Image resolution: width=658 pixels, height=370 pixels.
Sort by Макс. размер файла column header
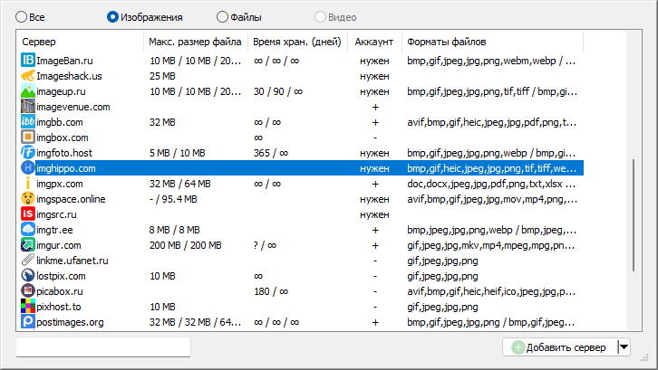pyautogui.click(x=196, y=42)
